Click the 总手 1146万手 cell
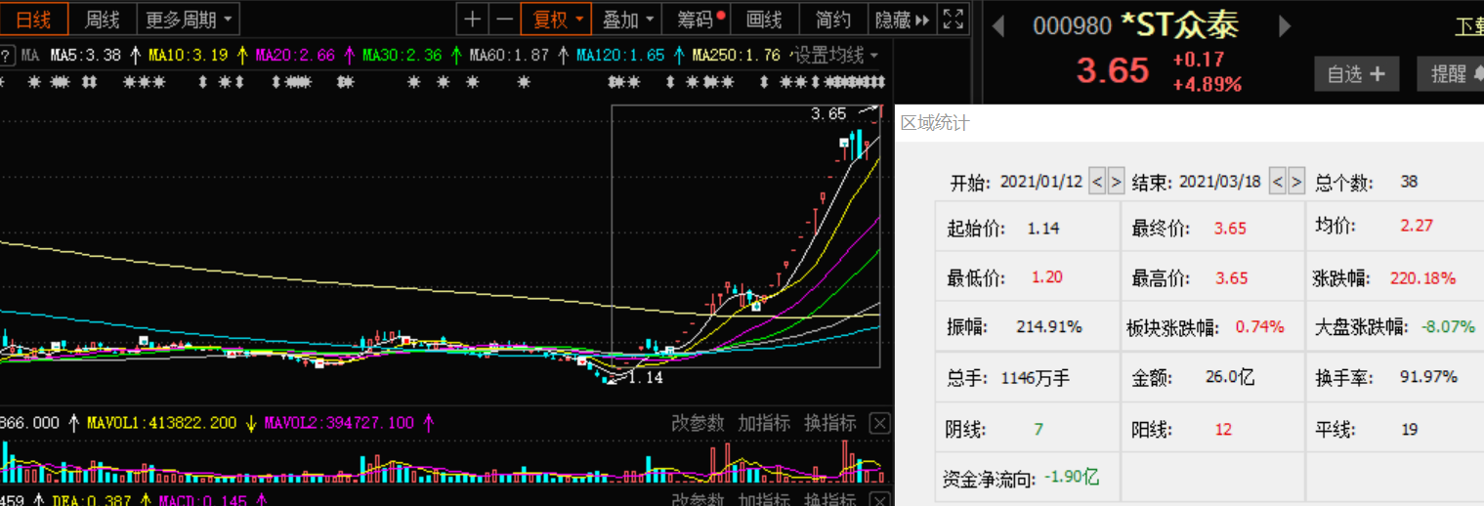The width and height of the screenshot is (1484, 506). point(1028,377)
